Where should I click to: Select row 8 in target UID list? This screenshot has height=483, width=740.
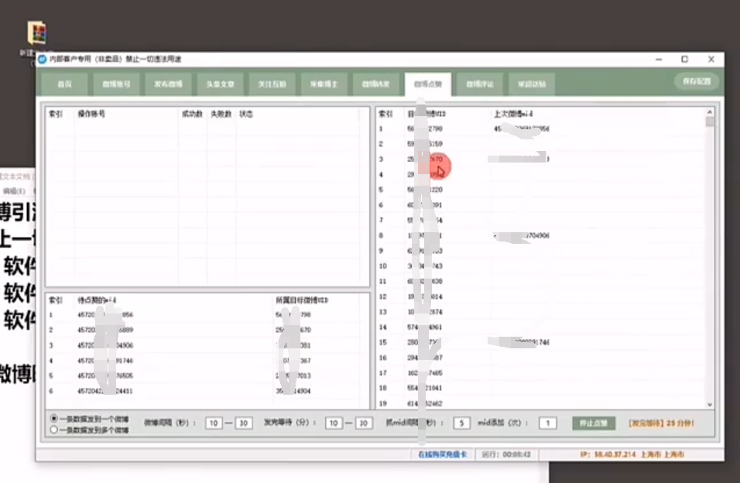click(x=542, y=235)
